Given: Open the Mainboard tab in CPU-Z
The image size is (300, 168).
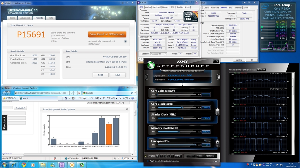Looking at the screenshot, I should click(156, 7).
